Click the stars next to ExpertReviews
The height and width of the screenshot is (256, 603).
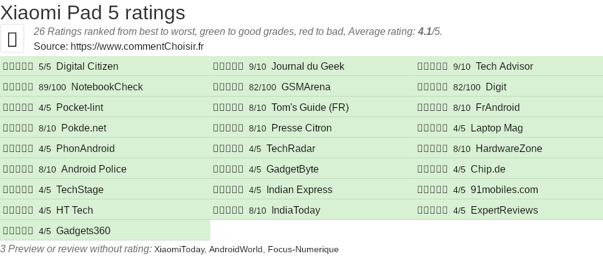(433, 211)
